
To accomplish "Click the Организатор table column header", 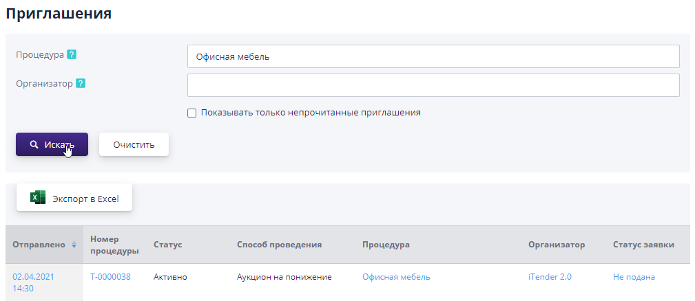I will pyautogui.click(x=556, y=245).
